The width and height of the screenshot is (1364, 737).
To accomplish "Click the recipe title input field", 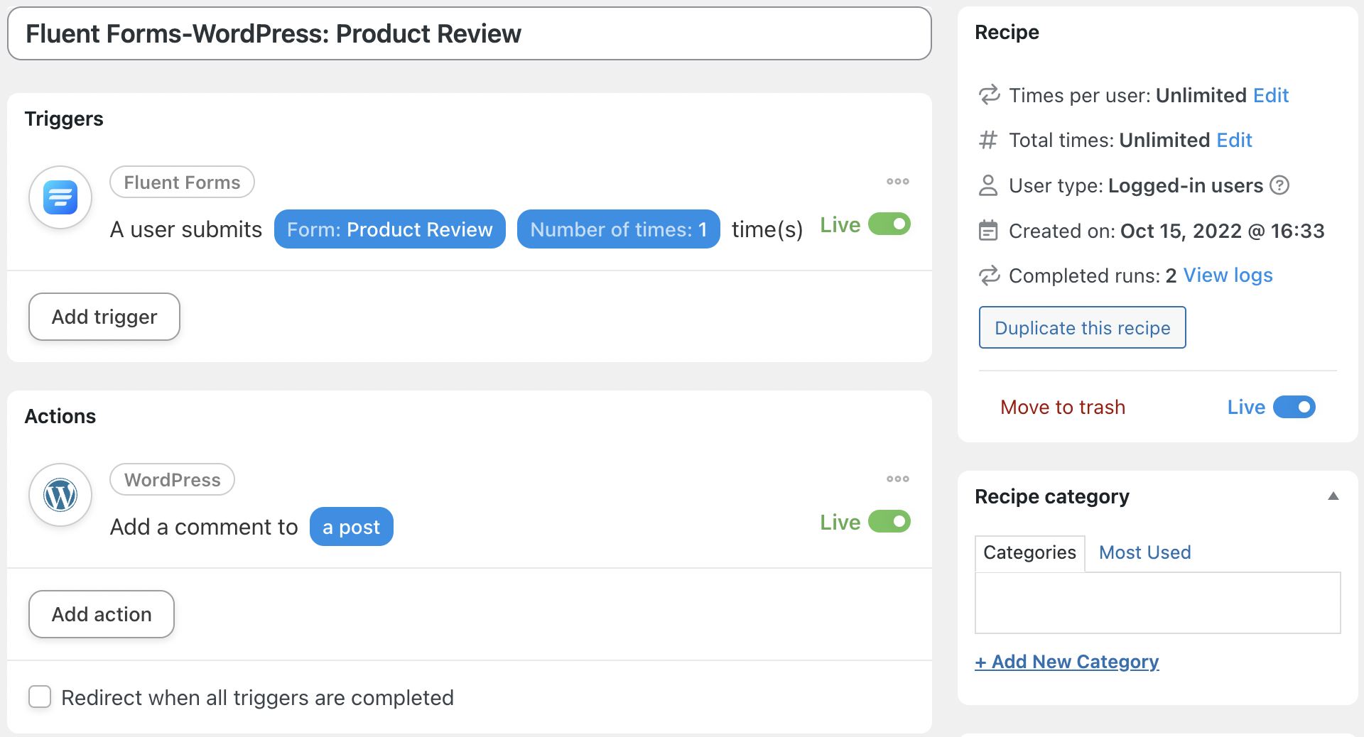I will pos(470,33).
